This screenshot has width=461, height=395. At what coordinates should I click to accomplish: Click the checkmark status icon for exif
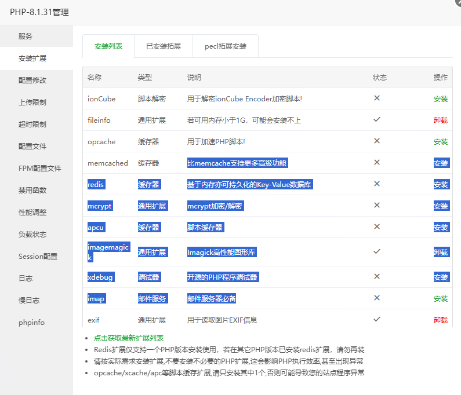click(x=376, y=319)
